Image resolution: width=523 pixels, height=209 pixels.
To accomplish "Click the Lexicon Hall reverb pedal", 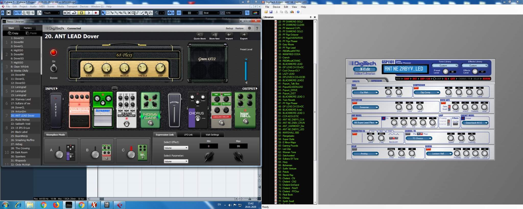I will coord(245,110).
